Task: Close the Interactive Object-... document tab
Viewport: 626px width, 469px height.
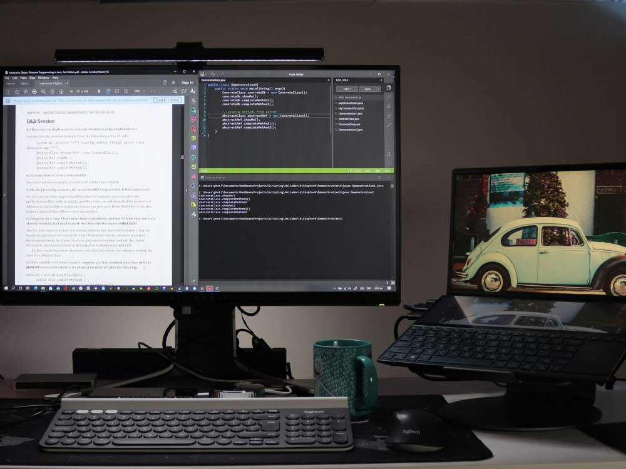Action: click(x=68, y=83)
